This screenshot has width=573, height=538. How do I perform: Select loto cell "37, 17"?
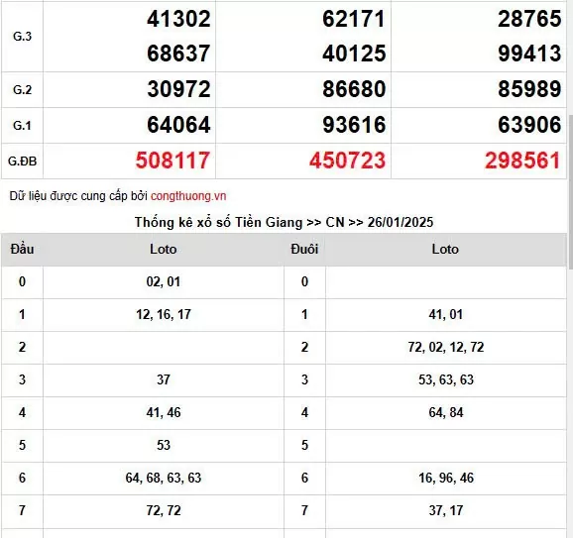point(446,510)
